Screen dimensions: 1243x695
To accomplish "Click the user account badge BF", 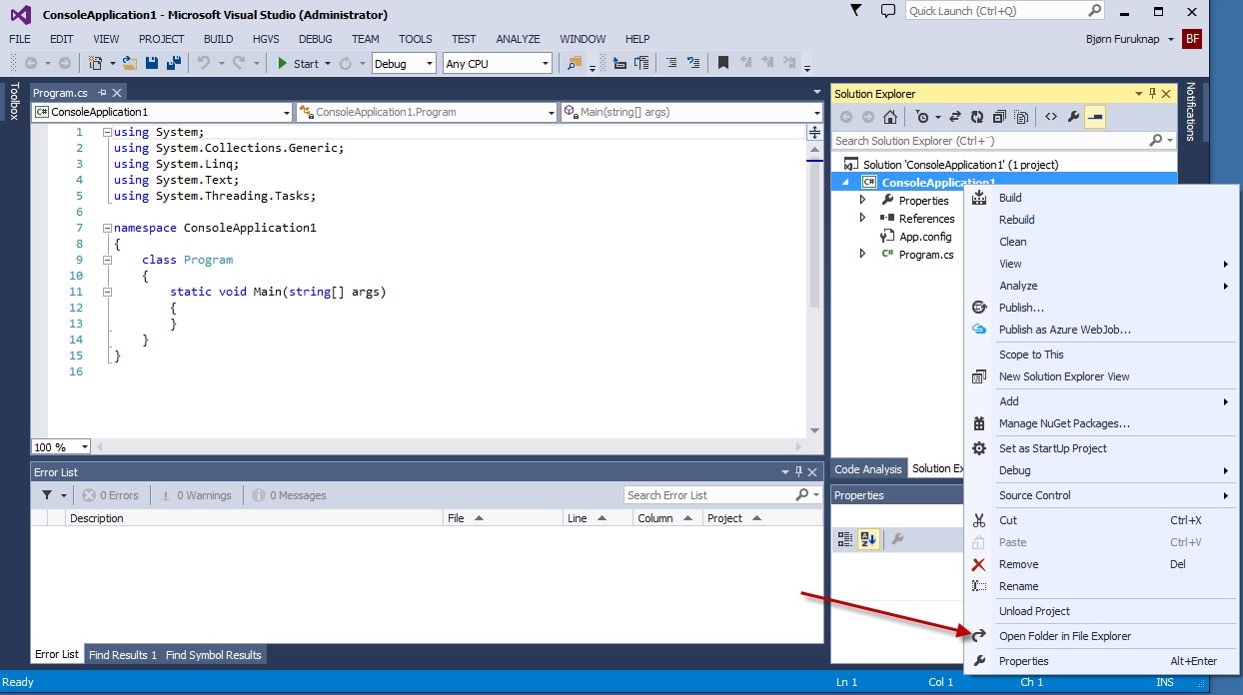I will (1192, 38).
